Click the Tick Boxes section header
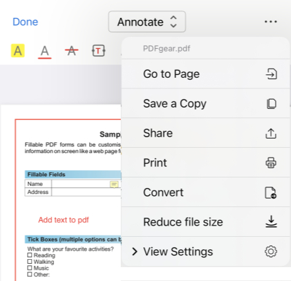The height and width of the screenshot is (281, 291). [73, 239]
